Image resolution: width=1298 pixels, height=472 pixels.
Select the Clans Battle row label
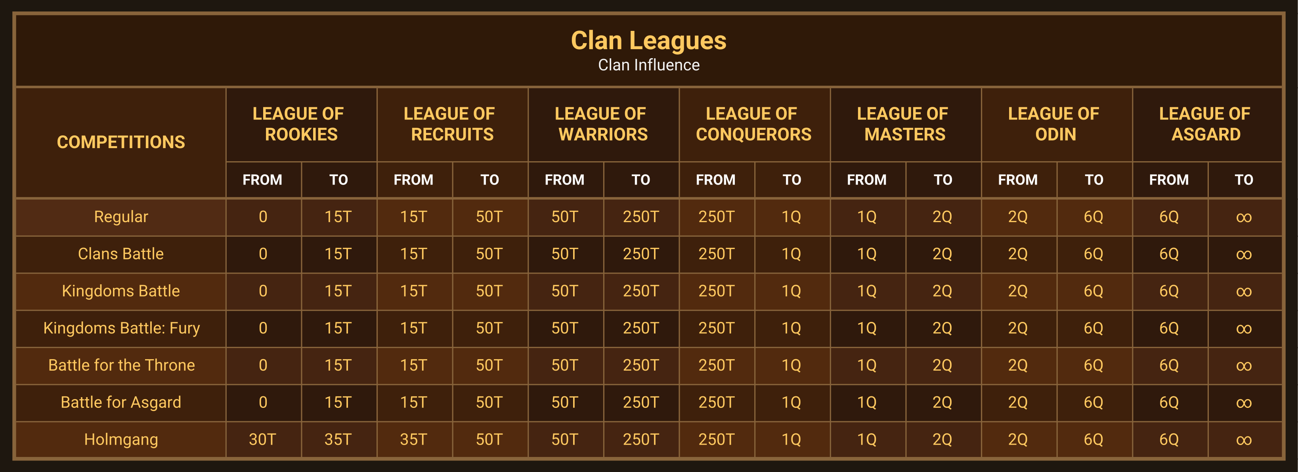tap(121, 253)
